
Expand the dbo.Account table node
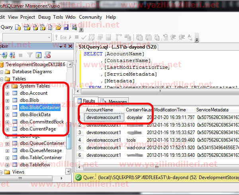coord(7,93)
